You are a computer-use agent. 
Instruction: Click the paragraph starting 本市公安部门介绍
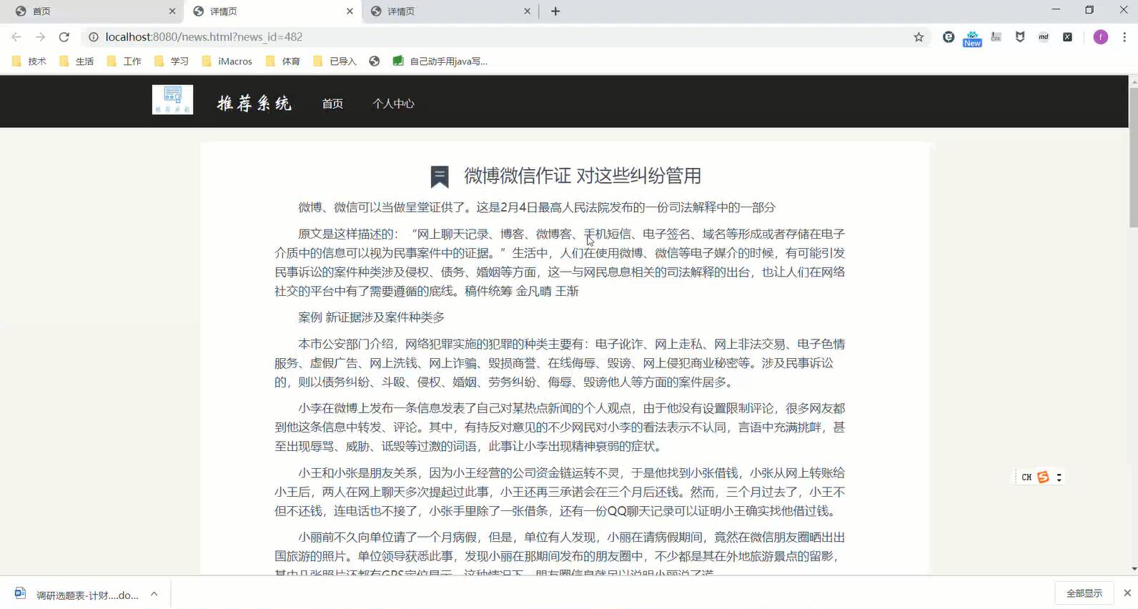coord(560,363)
